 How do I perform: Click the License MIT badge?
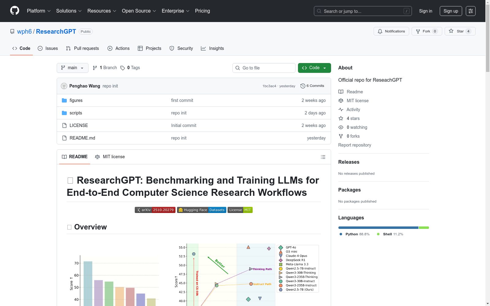(x=240, y=210)
